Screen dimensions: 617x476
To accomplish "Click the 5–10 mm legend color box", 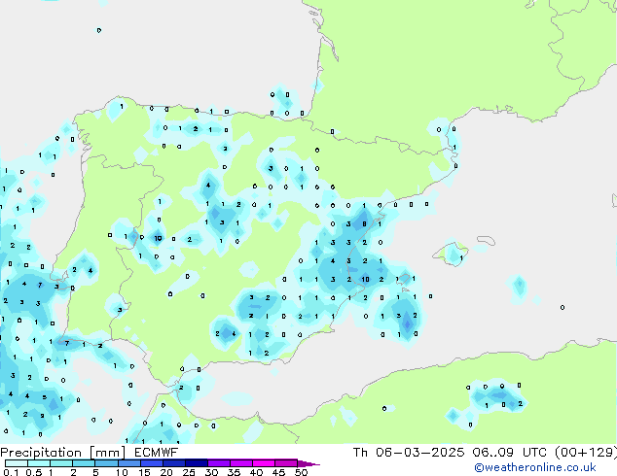I will pyautogui.click(x=106, y=463).
